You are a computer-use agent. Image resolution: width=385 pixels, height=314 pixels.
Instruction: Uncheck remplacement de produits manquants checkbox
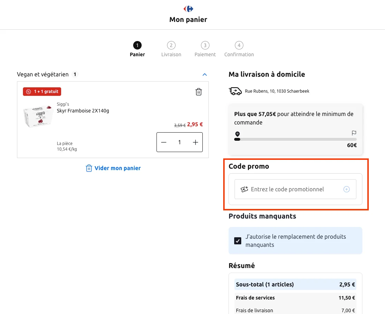(x=237, y=241)
